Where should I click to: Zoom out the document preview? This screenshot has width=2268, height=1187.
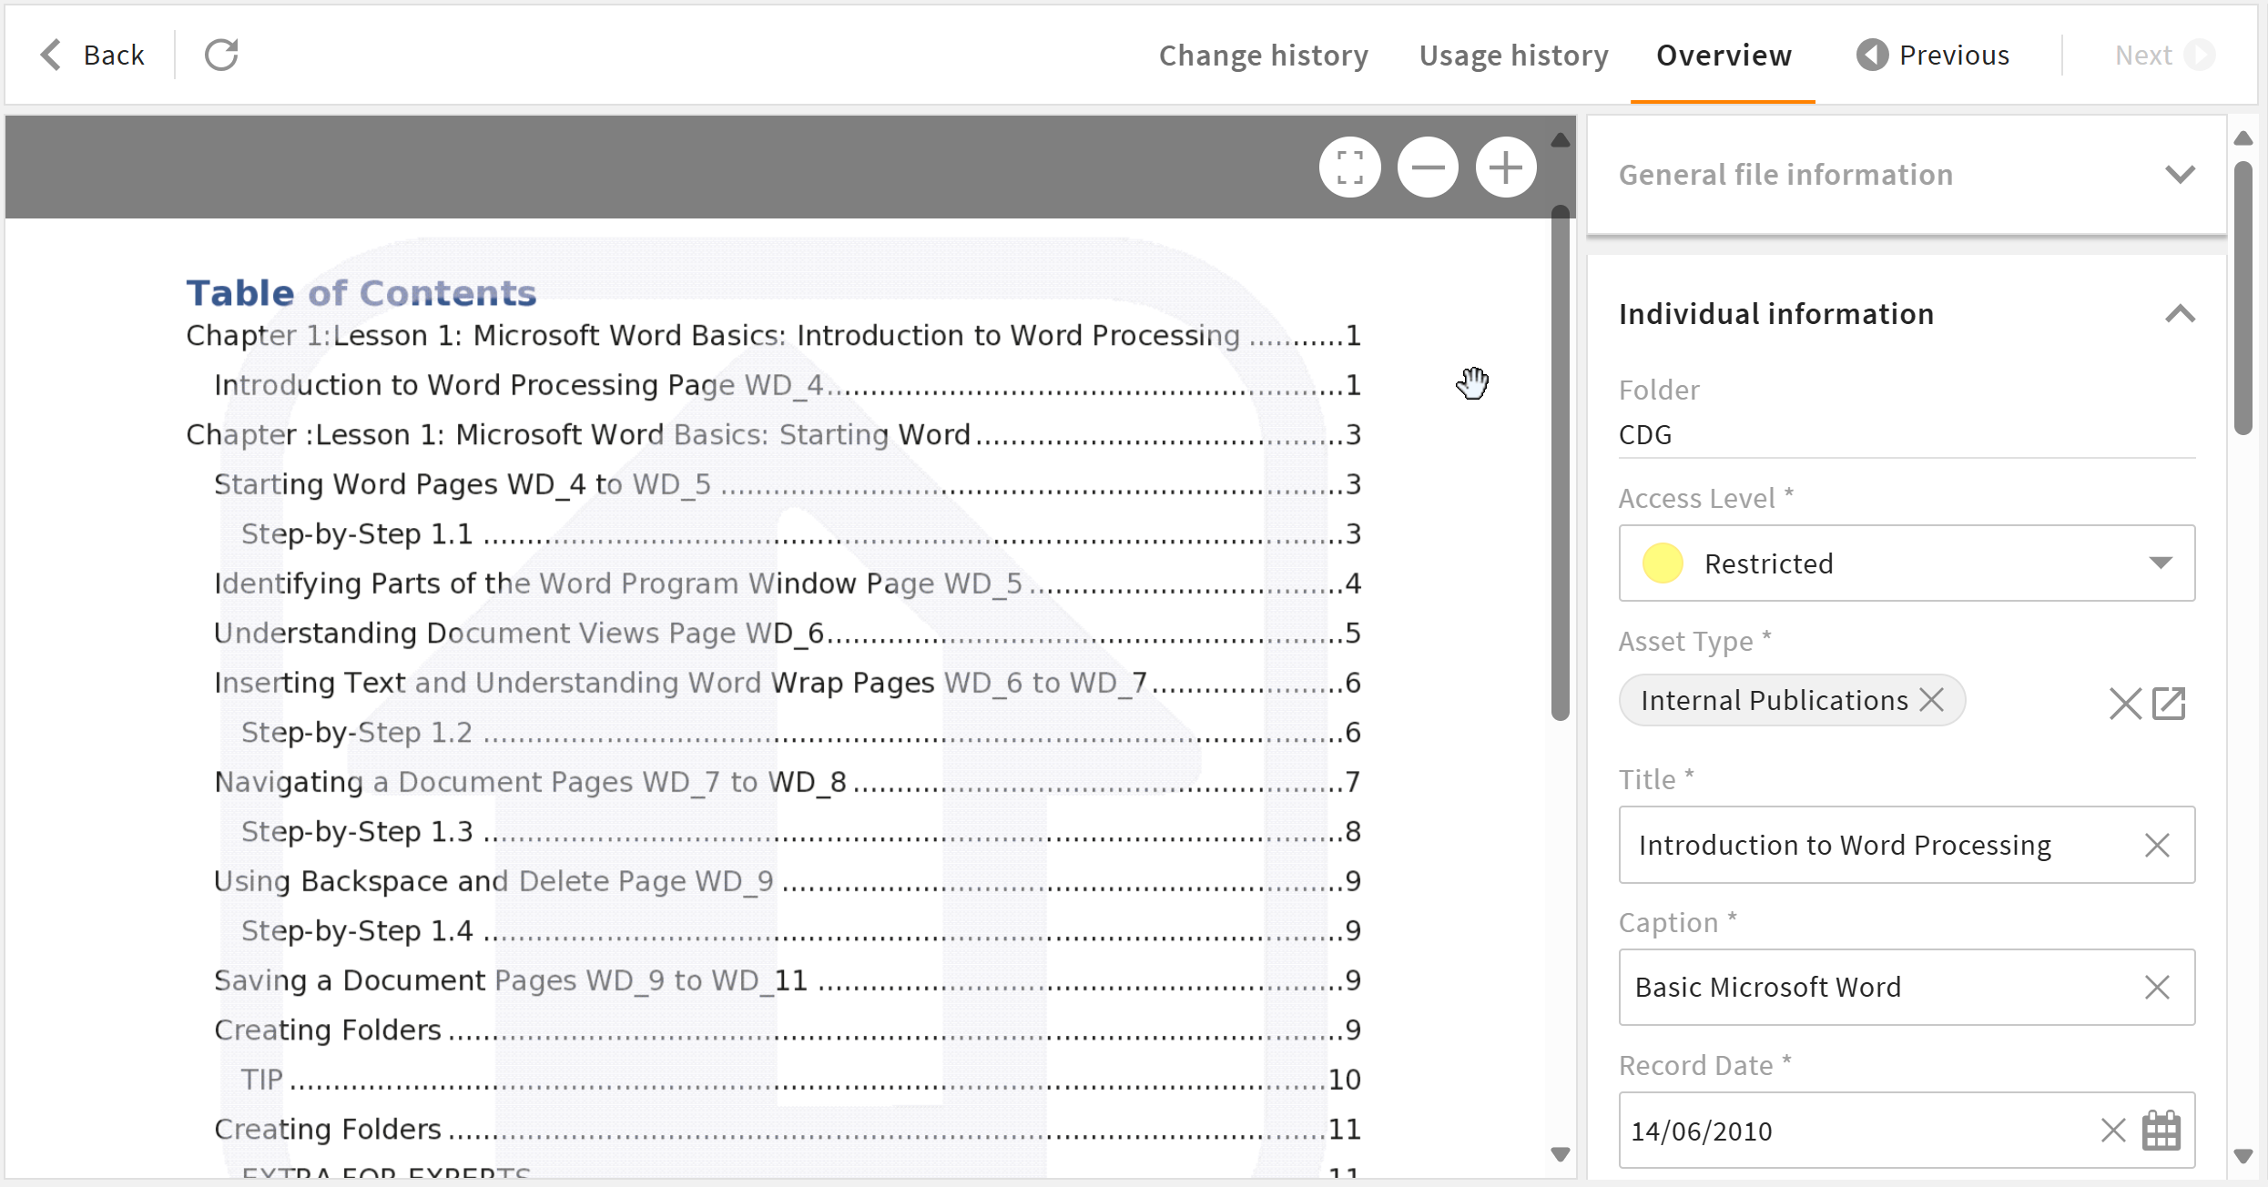click(x=1428, y=167)
